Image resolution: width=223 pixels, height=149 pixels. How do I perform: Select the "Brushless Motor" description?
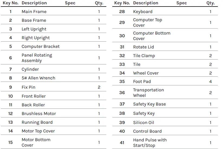(39, 114)
